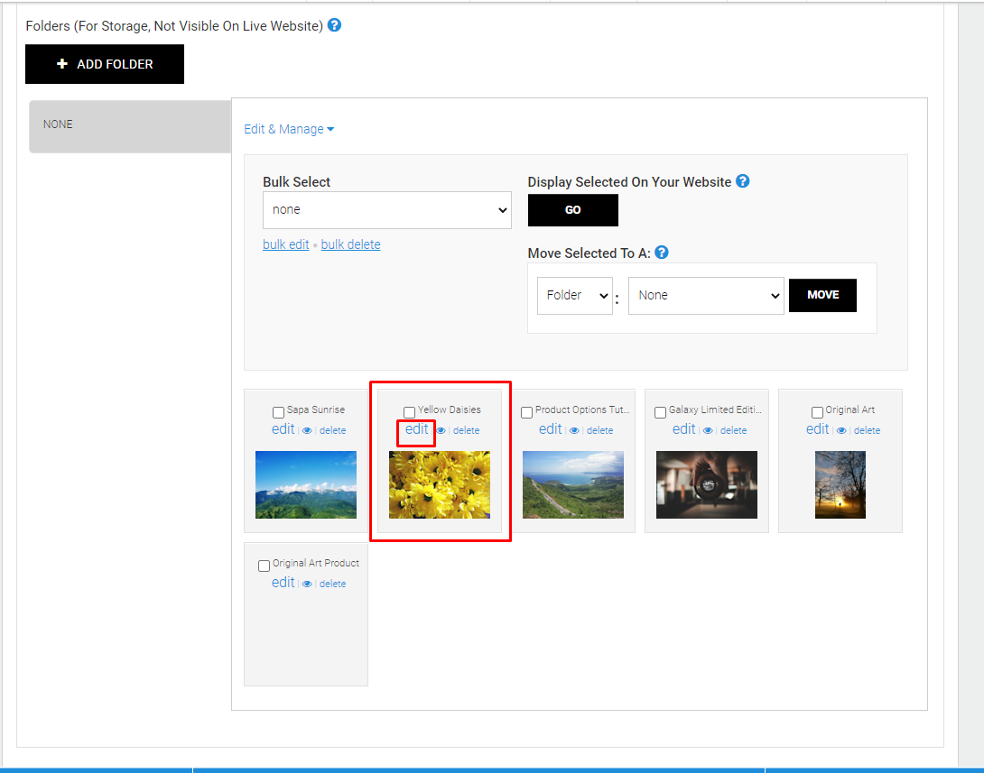984x773 pixels.
Task: Preview Galaxy Limited Edition with eye icon
Action: click(707, 430)
